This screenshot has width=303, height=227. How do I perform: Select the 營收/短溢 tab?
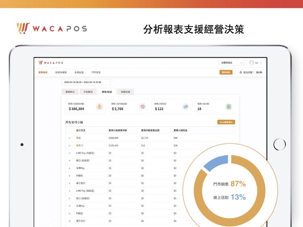(x=107, y=92)
